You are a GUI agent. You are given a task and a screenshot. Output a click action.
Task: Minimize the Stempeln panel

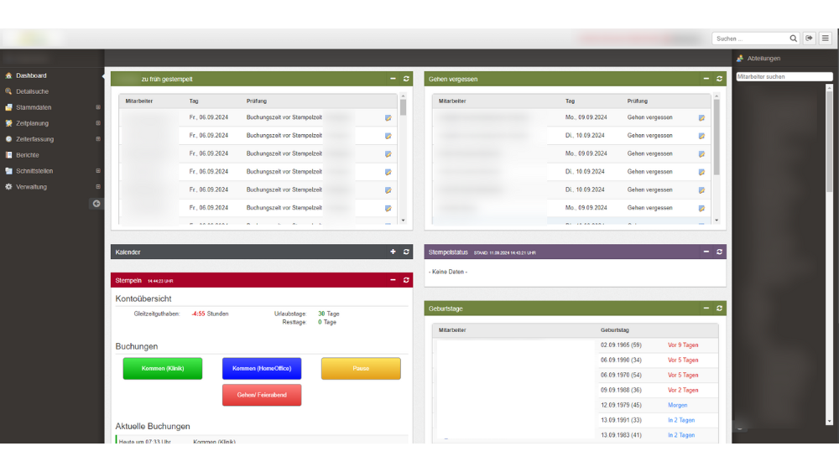[x=393, y=280]
